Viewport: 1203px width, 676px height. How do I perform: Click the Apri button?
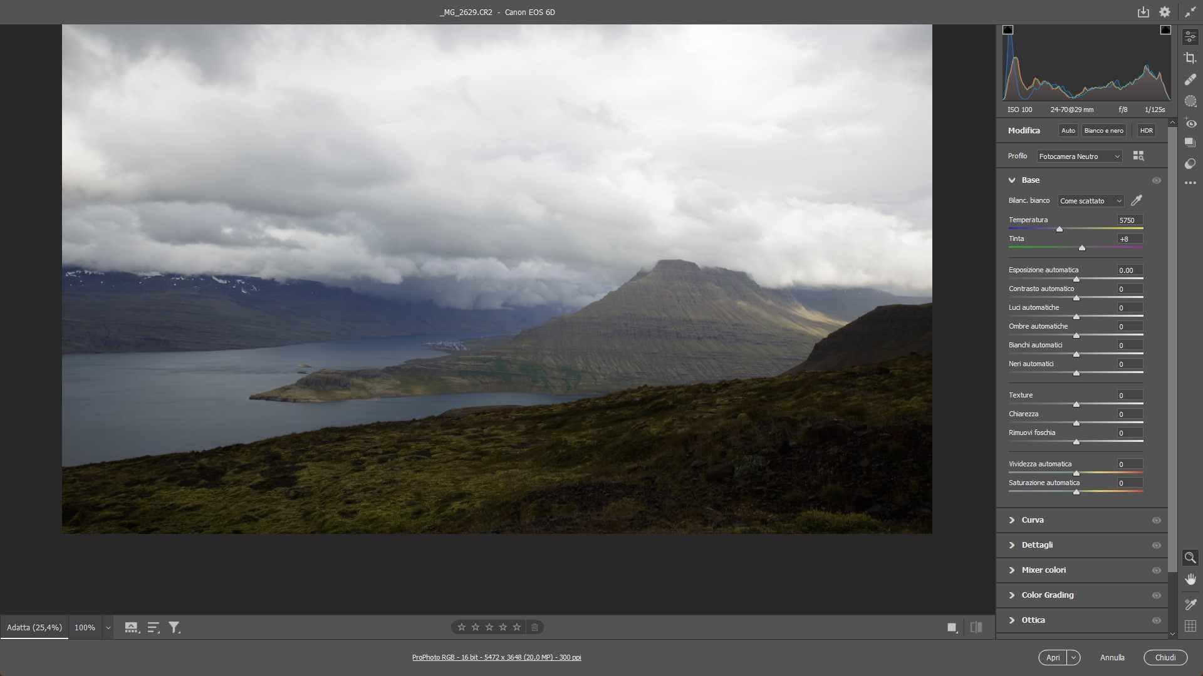coord(1053,657)
